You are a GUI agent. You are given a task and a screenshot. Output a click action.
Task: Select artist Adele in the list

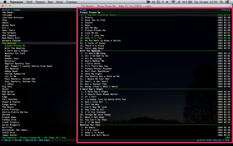pyautogui.click(x=5, y=23)
